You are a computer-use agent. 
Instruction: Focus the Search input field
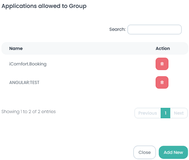click(x=154, y=29)
